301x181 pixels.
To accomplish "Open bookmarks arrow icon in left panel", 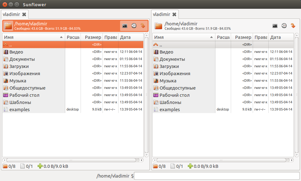I will 143,26.
